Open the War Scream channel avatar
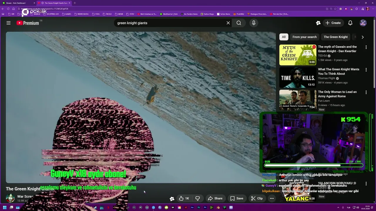This screenshot has height=211, width=376. coord(10,198)
